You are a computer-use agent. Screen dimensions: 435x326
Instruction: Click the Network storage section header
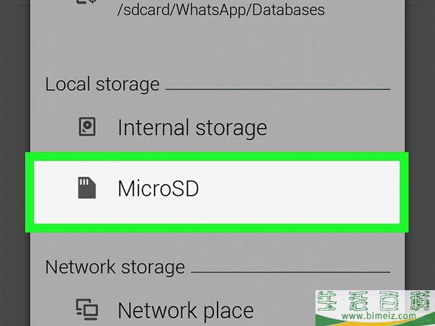115,267
